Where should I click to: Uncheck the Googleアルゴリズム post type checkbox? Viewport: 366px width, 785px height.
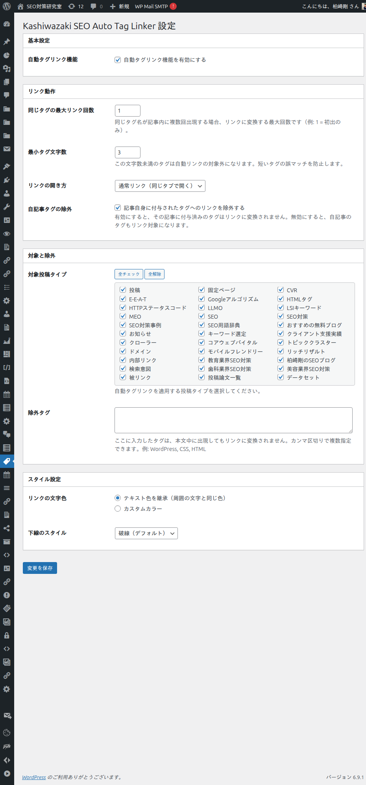[201, 299]
